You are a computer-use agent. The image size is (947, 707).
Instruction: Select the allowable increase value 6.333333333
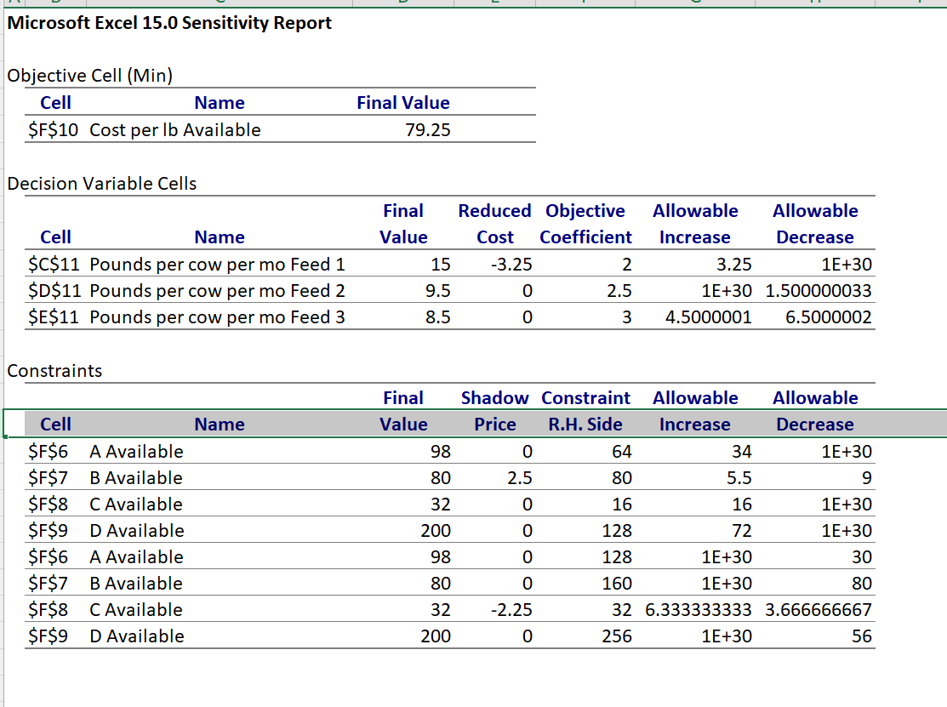click(699, 610)
